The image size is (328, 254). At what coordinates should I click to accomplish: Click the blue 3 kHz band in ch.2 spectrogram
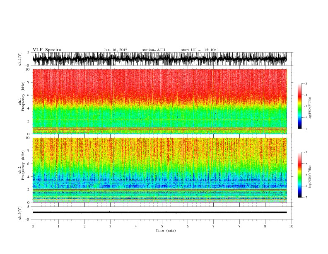coord(159,183)
